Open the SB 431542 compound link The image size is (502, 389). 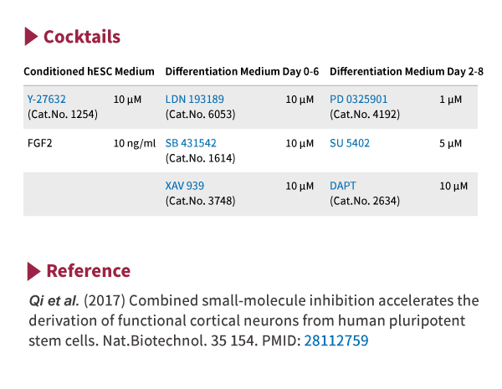[x=191, y=143]
